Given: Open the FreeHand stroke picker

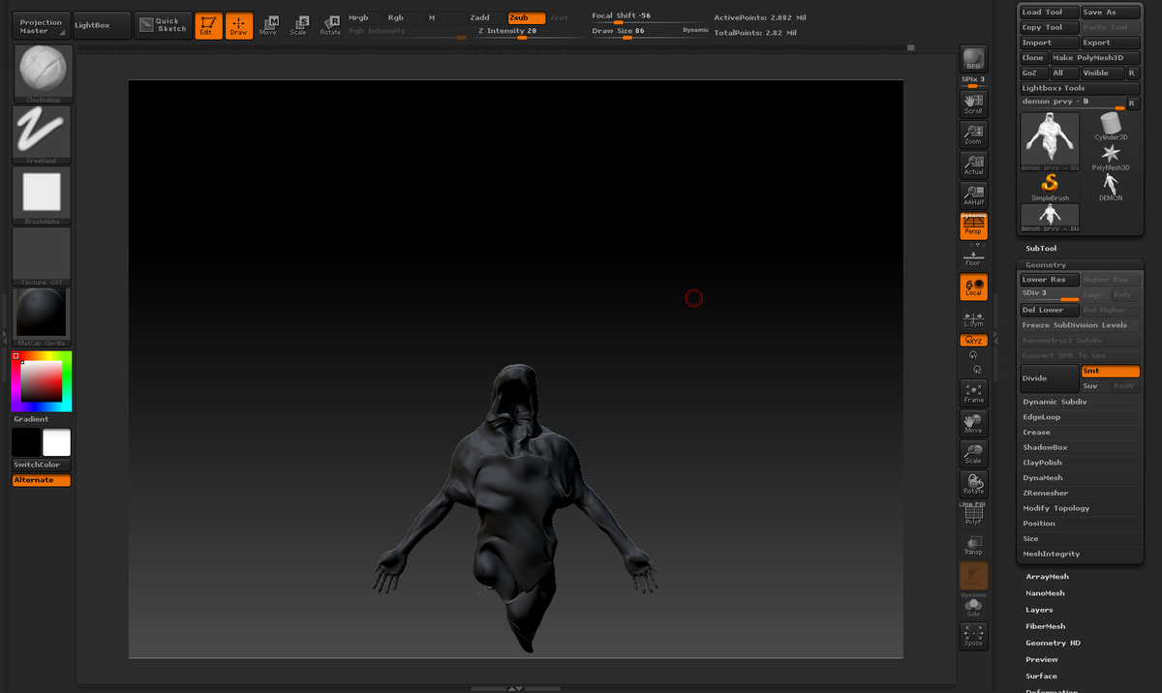Looking at the screenshot, I should 41,135.
